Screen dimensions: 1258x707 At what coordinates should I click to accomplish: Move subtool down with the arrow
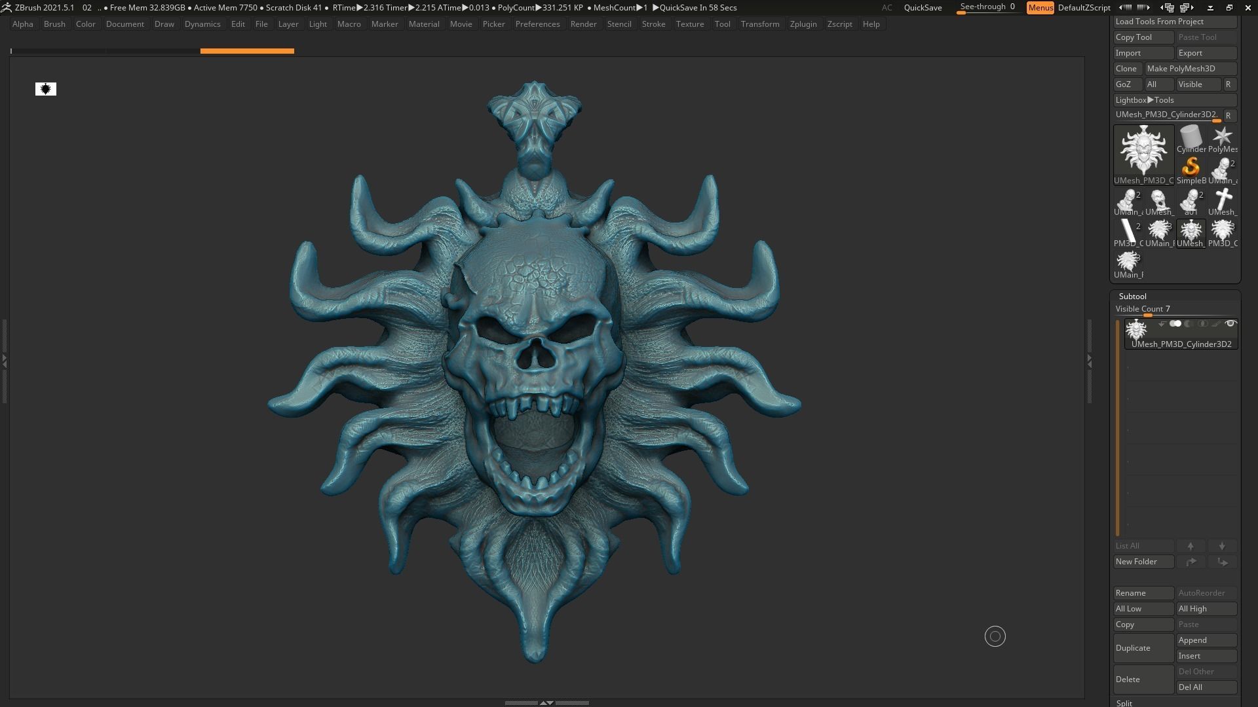coord(1222,546)
